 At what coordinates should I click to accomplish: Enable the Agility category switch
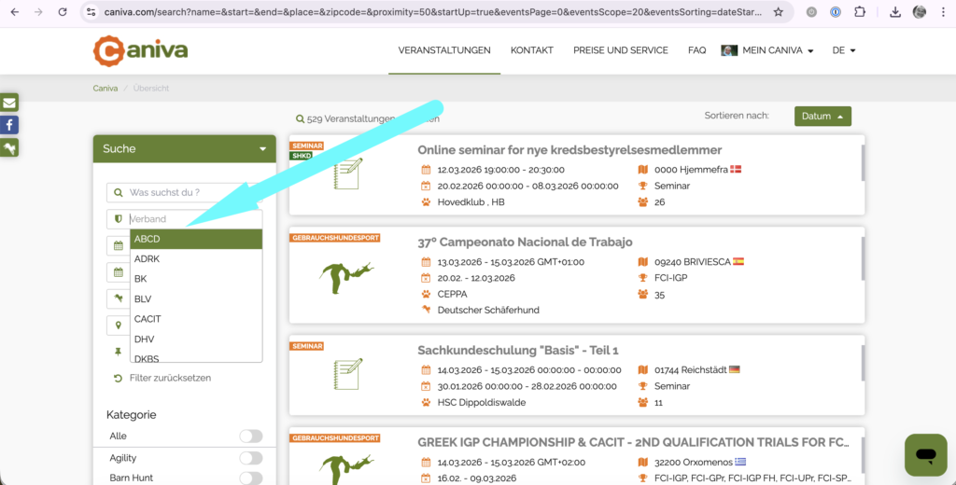[x=250, y=458]
